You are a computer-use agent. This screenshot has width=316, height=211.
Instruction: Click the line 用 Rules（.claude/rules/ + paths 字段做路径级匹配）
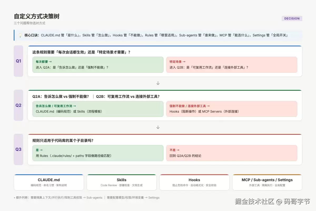(x=75, y=156)
